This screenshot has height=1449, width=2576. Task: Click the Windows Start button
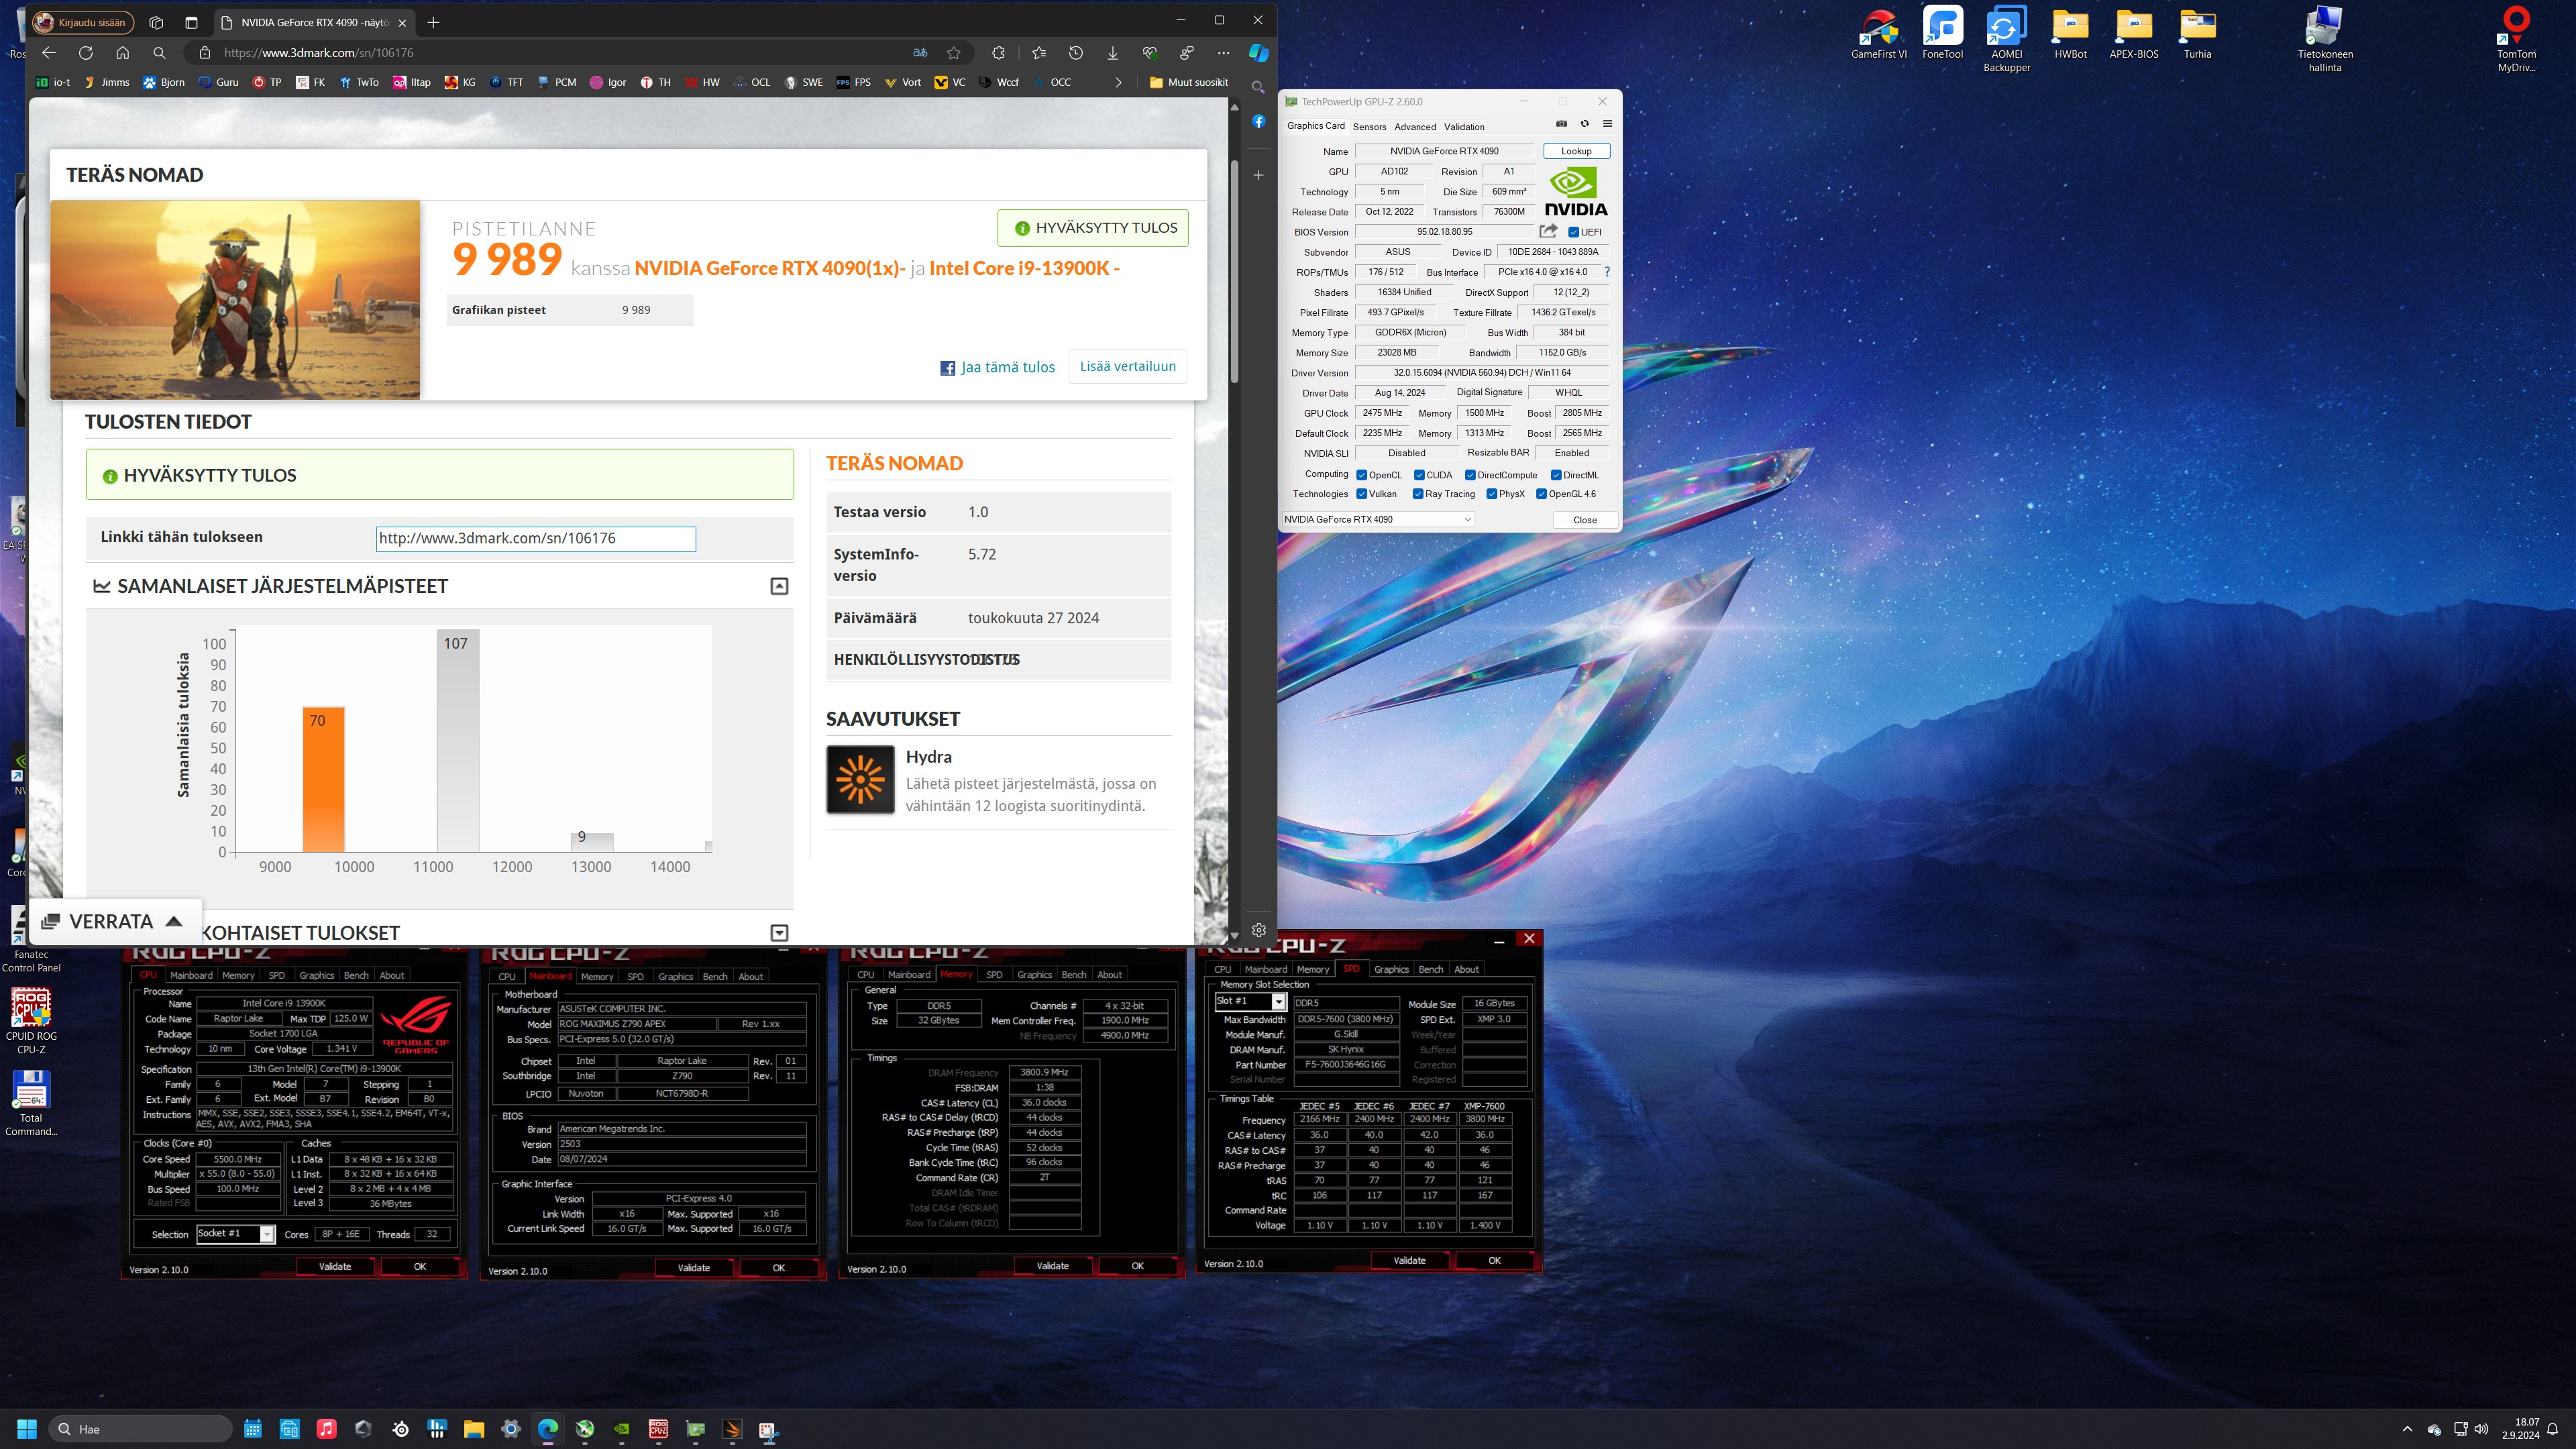(x=27, y=1429)
